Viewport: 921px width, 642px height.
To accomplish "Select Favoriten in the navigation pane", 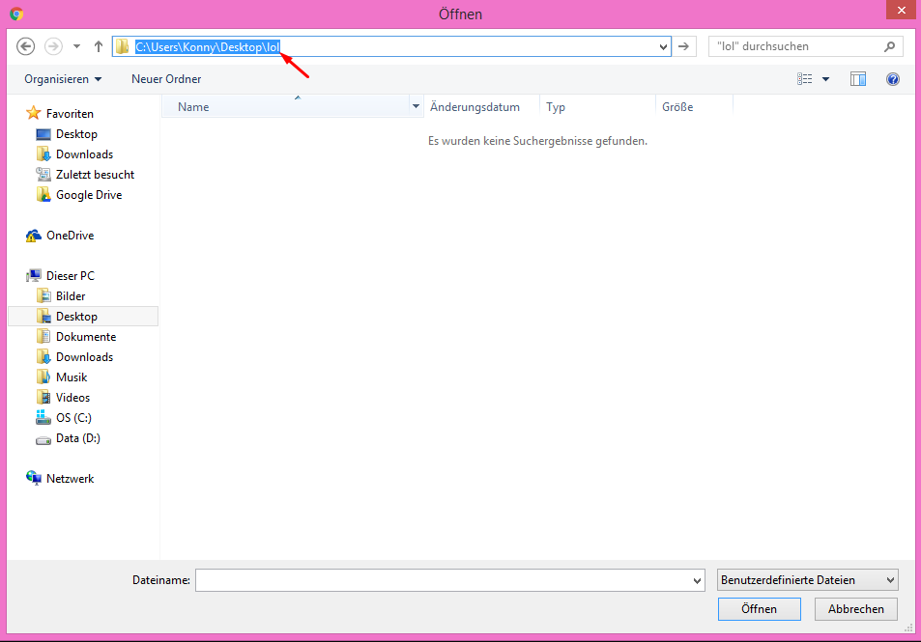I will click(70, 114).
